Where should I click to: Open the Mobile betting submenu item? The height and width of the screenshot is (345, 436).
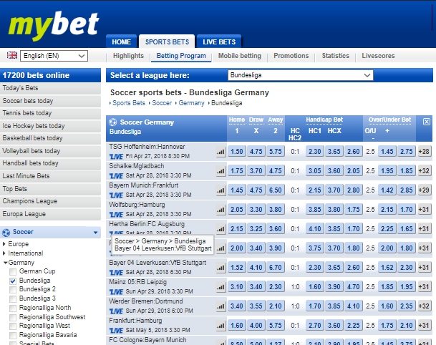coord(240,56)
